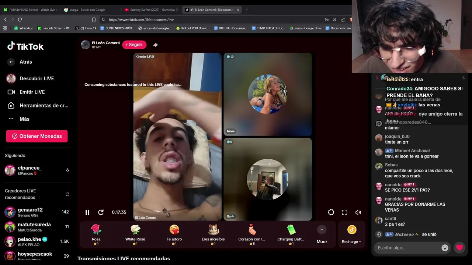
Task: Open the emoji picker in chat
Action: (445, 248)
